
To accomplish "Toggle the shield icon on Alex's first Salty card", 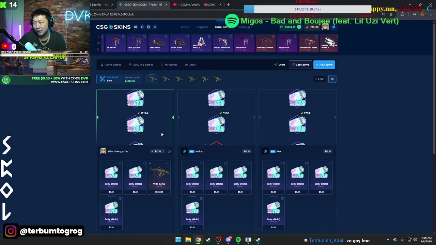I will click(x=282, y=163).
